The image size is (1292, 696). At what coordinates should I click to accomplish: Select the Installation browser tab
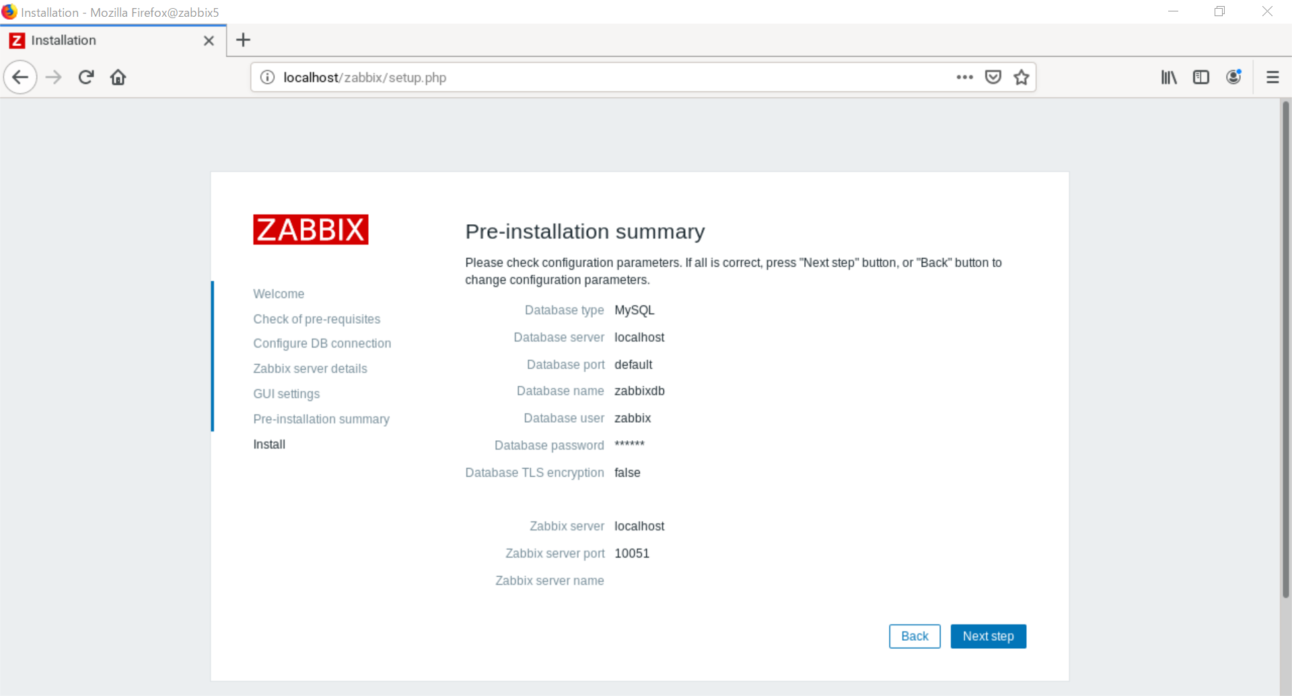tap(113, 40)
